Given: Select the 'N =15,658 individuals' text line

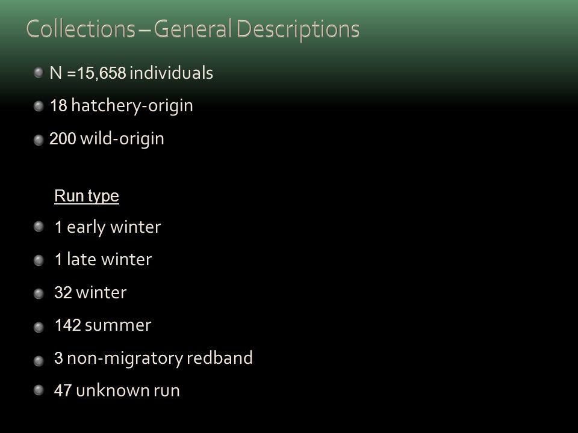Looking at the screenshot, I should [131, 73].
